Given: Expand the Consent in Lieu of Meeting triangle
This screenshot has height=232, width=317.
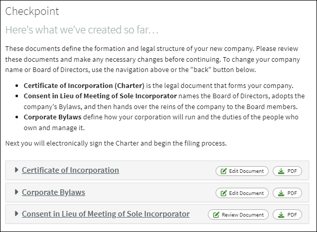Looking at the screenshot, I should (x=16, y=213).
